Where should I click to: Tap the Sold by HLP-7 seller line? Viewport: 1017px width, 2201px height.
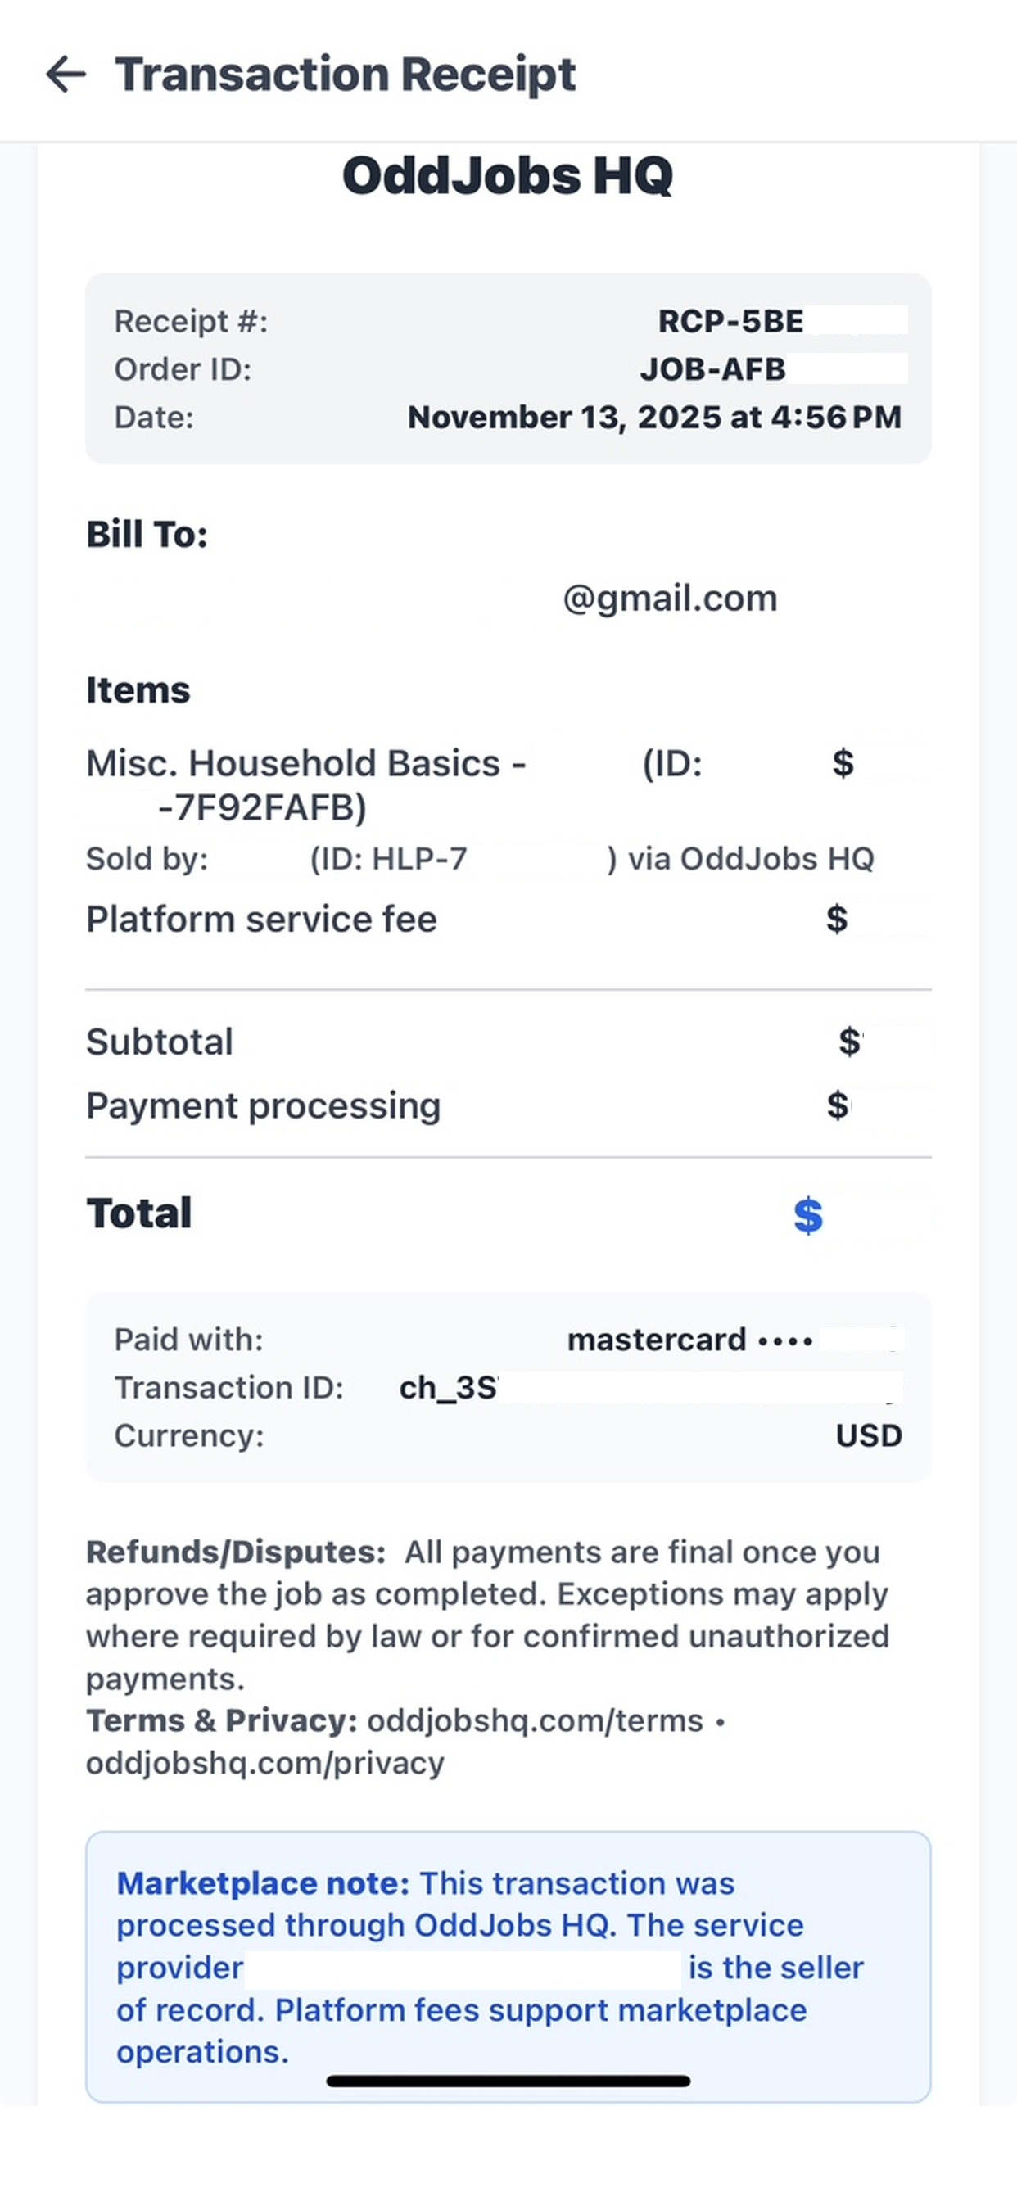point(480,859)
